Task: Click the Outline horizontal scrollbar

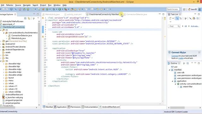Action: coord(177,108)
